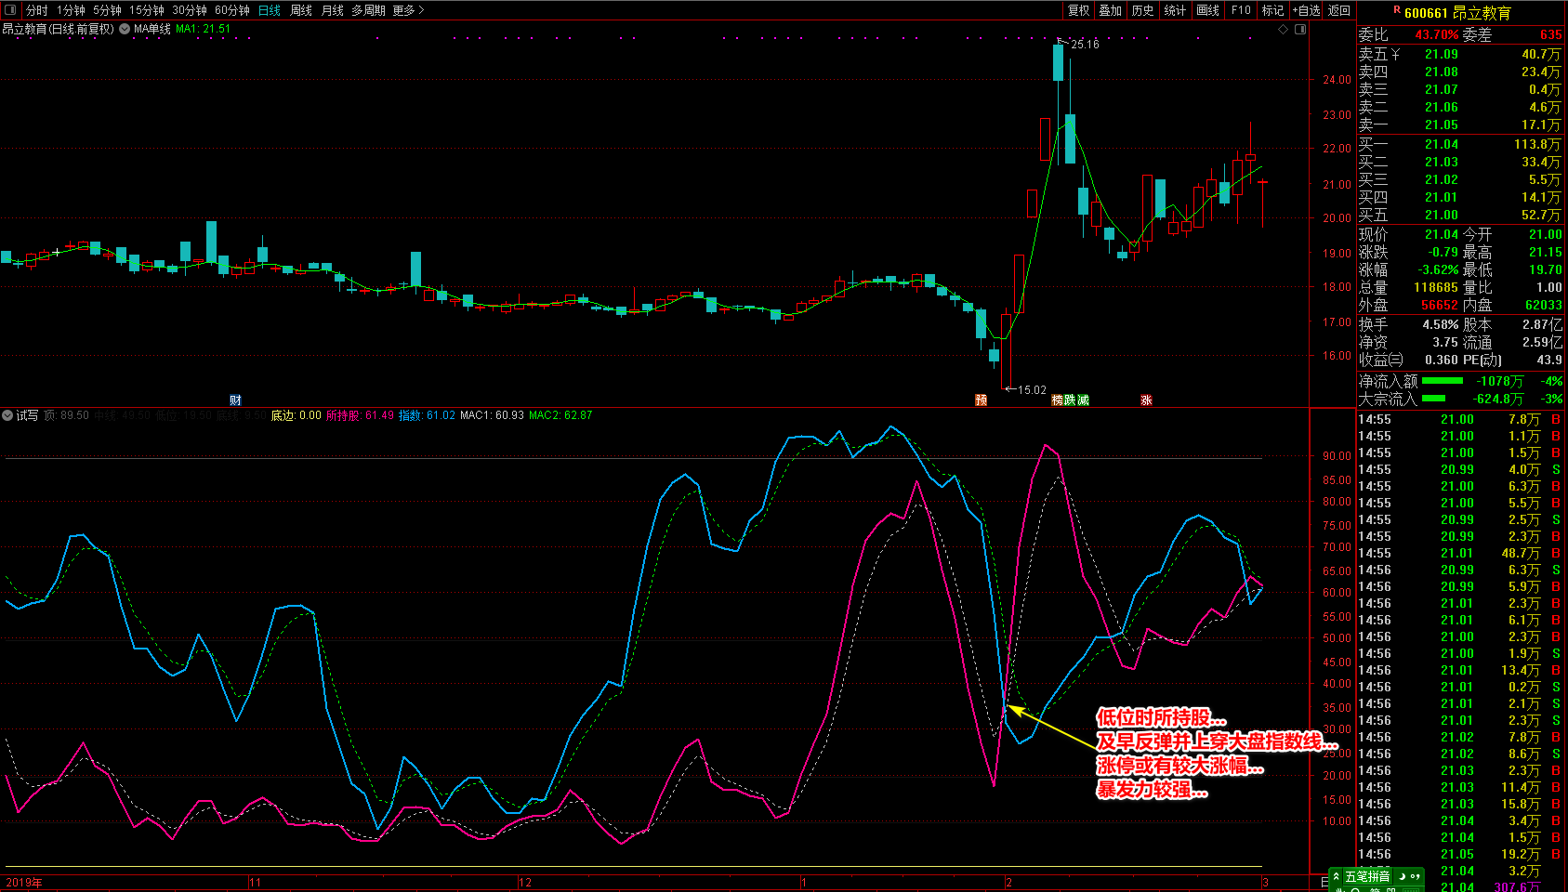Image resolution: width=1568 pixels, height=892 pixels.
Task: Toggle 复权 price adjustment
Action: tap(1078, 10)
